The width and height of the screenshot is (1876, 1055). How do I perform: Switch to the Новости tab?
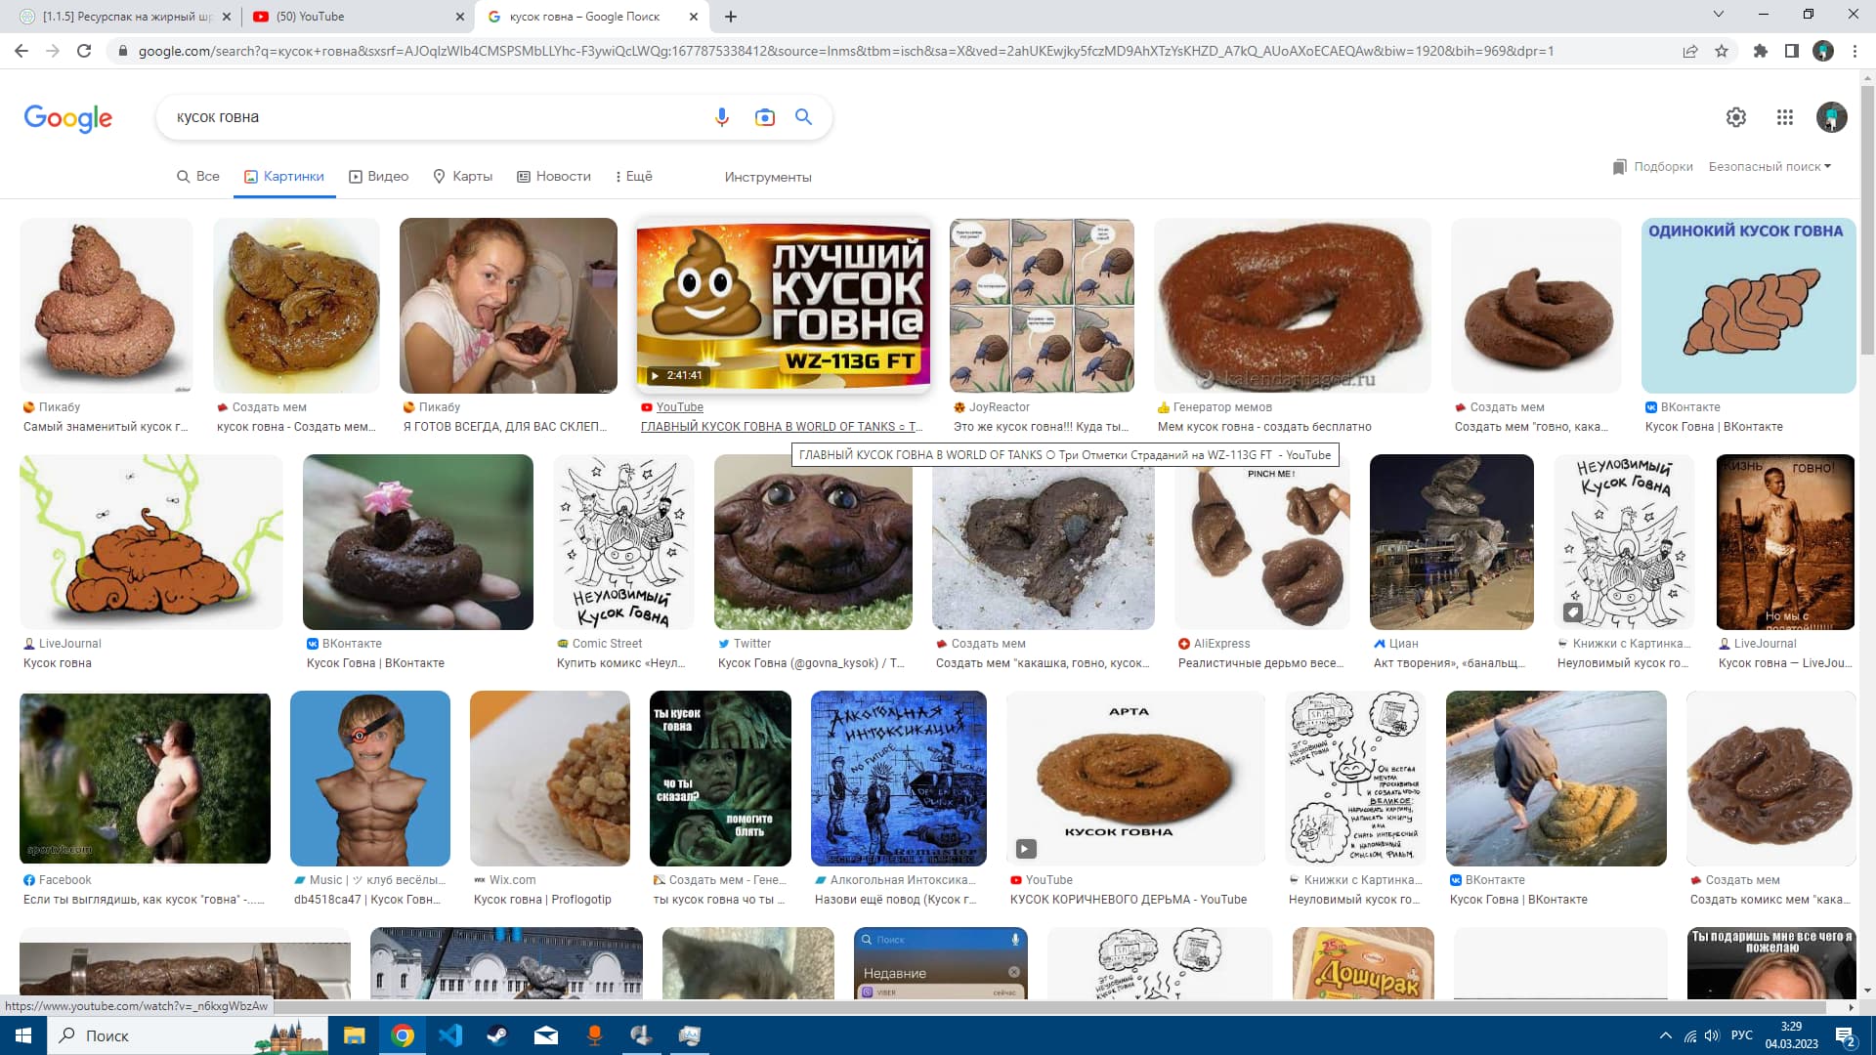[553, 177]
